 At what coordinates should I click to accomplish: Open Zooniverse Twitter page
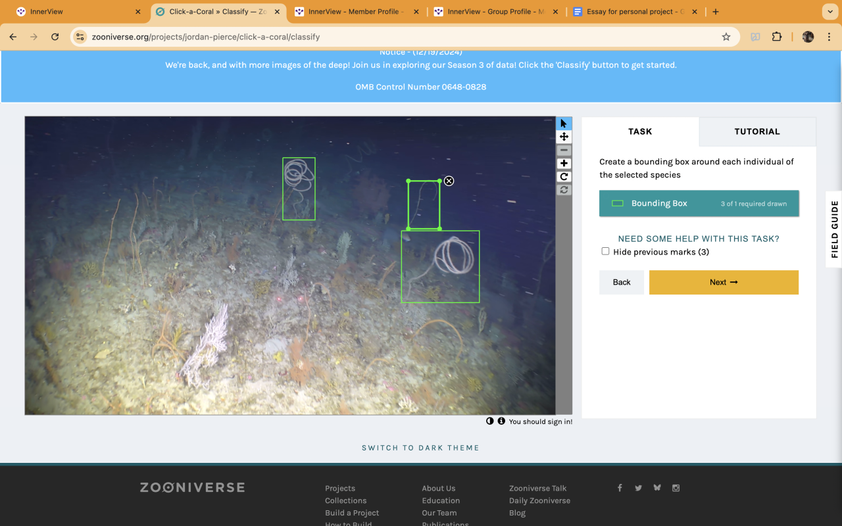point(638,488)
